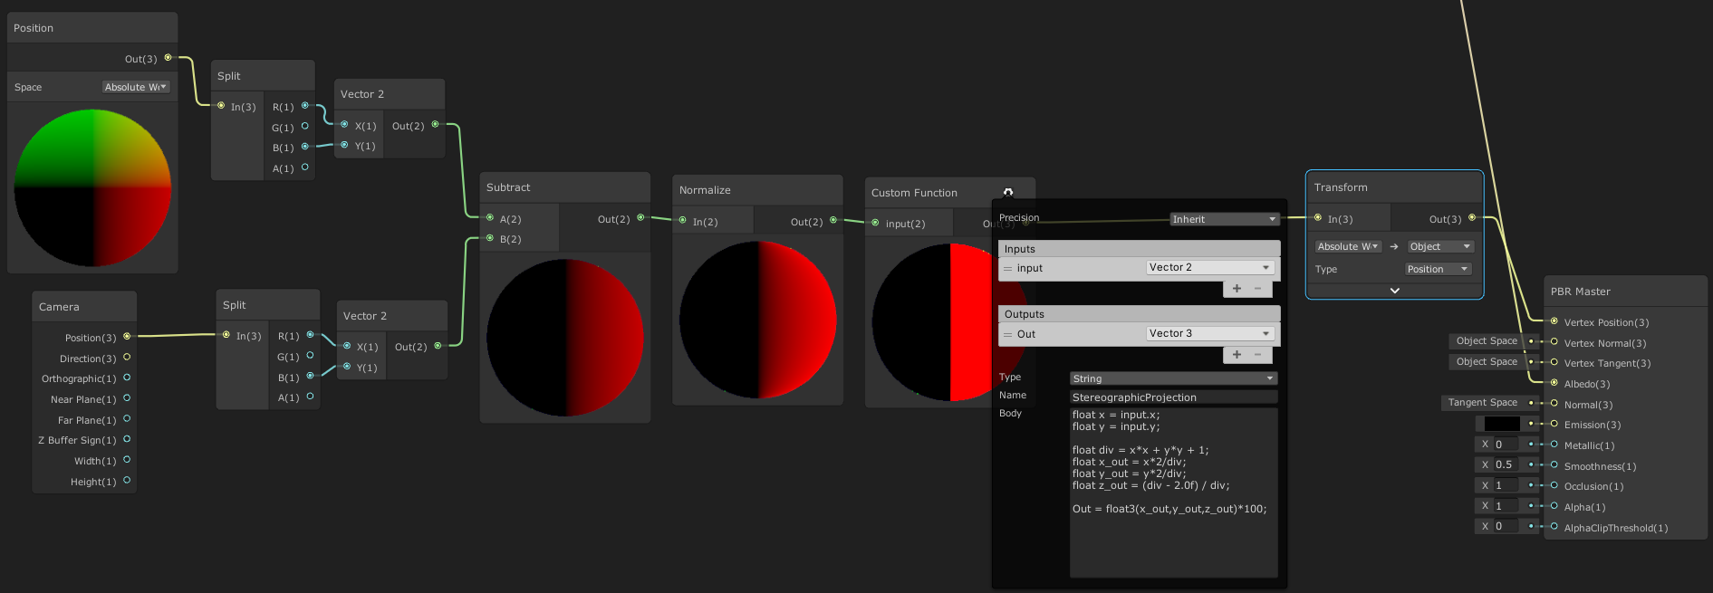Edit the Smoothness 0.5 value field
Viewport: 1713px width, 593px height.
coord(1506,464)
